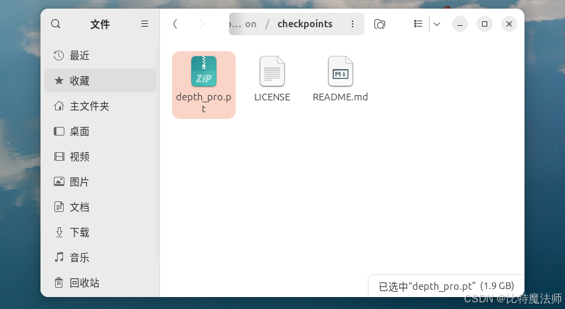Open 下载 (Downloads) in sidebar
Viewport: 565px width, 309px height.
(100, 232)
